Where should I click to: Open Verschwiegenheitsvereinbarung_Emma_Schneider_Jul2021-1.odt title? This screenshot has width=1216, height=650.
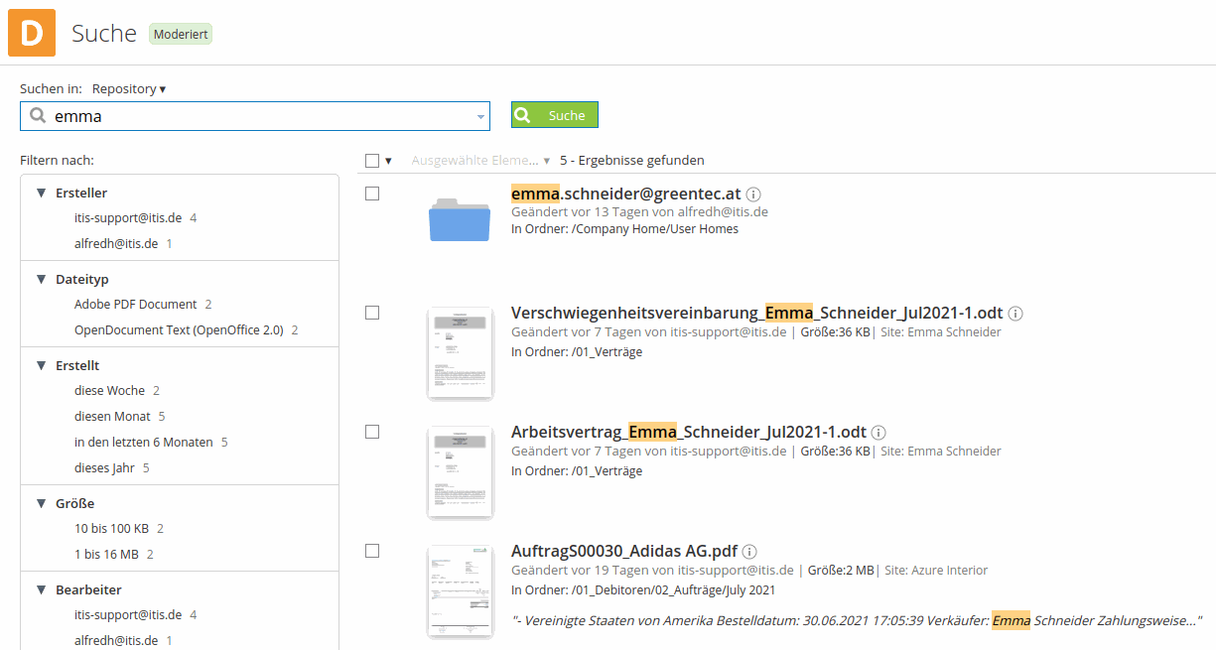757,313
